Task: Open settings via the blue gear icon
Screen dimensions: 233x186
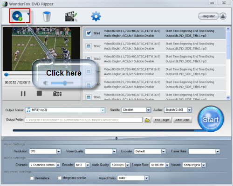Action: 96,16
